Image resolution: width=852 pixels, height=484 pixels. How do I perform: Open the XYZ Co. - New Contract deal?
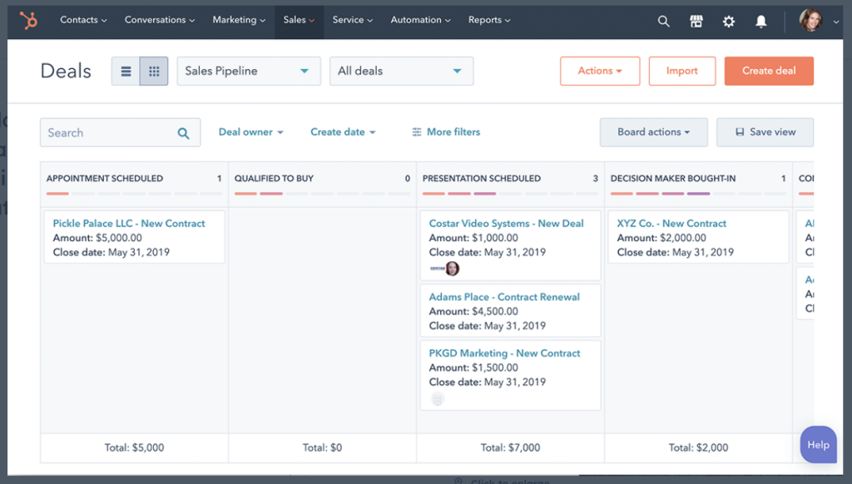point(671,223)
